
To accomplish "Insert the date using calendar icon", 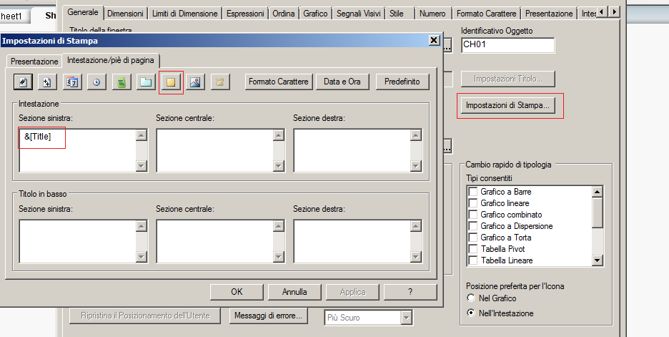I will pyautogui.click(x=71, y=82).
